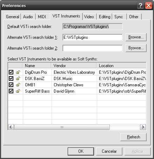
Task: Go to the Video tab
Action: pos(89,17)
